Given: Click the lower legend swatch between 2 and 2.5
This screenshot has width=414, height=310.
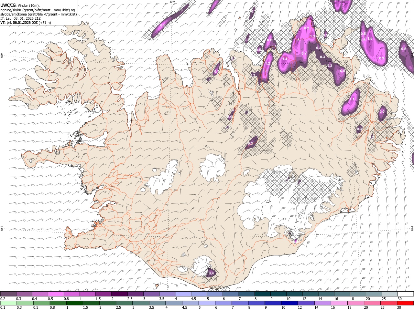Looking at the screenshot, I should click(108, 303).
